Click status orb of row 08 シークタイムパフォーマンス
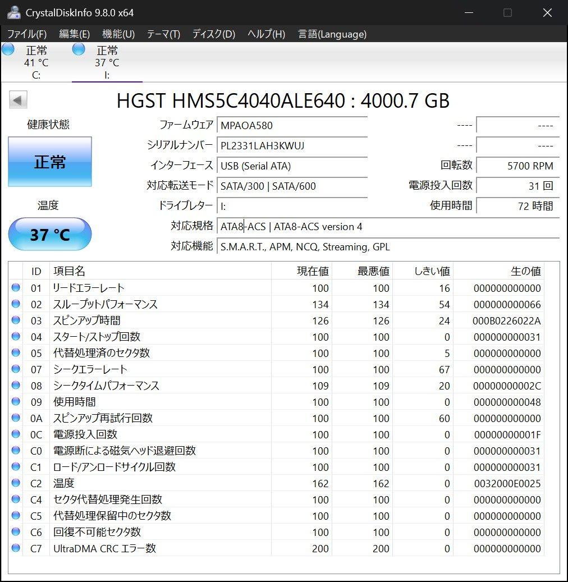Screen dimensions: 568x582 click(x=16, y=385)
